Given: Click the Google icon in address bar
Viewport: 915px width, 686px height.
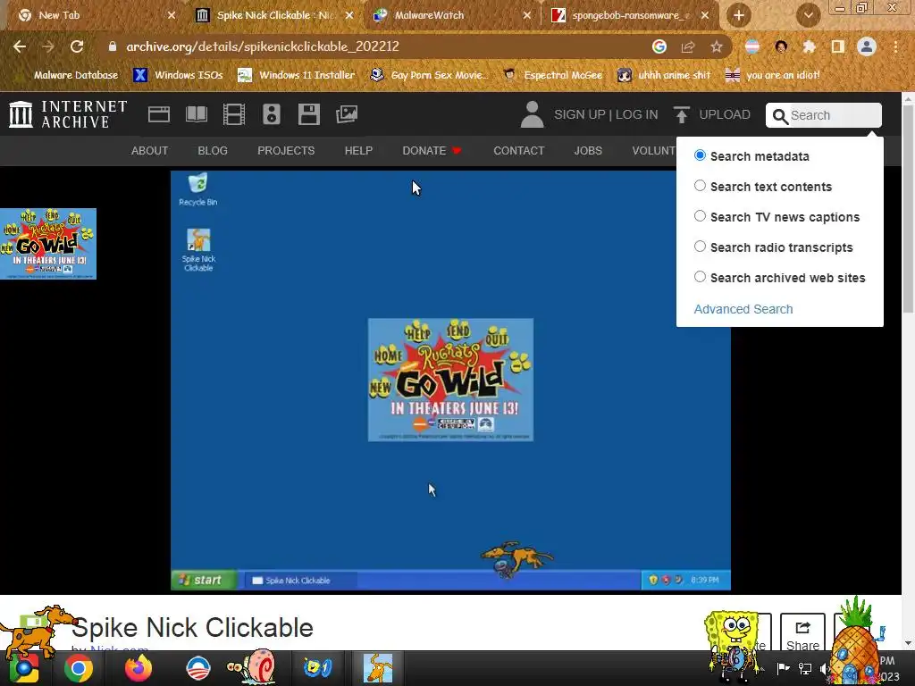Looking at the screenshot, I should click(x=659, y=46).
